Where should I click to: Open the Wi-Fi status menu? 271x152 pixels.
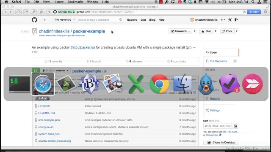pos(207,2)
